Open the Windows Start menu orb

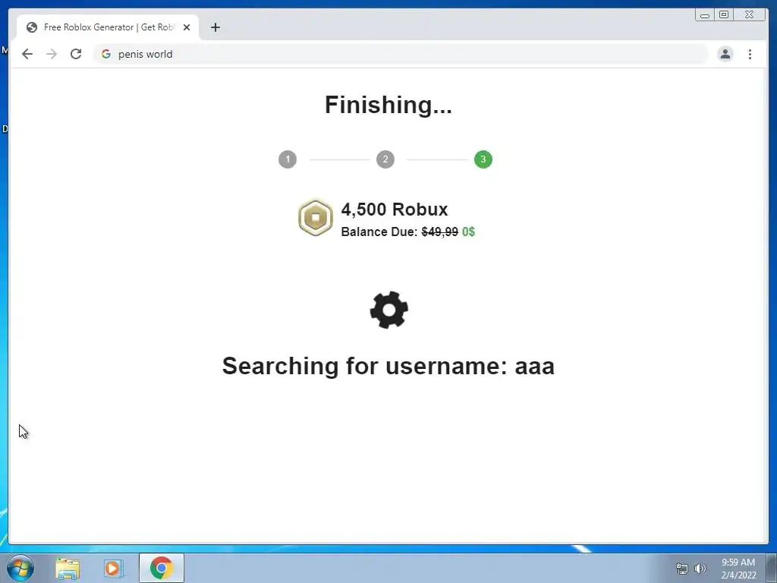tap(20, 568)
